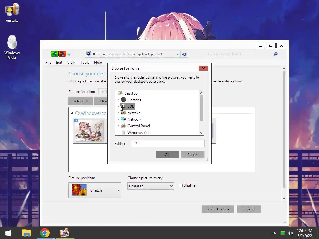Open the address bar history dropdown arrow
The width and height of the screenshot is (319, 239).
[x=177, y=54]
